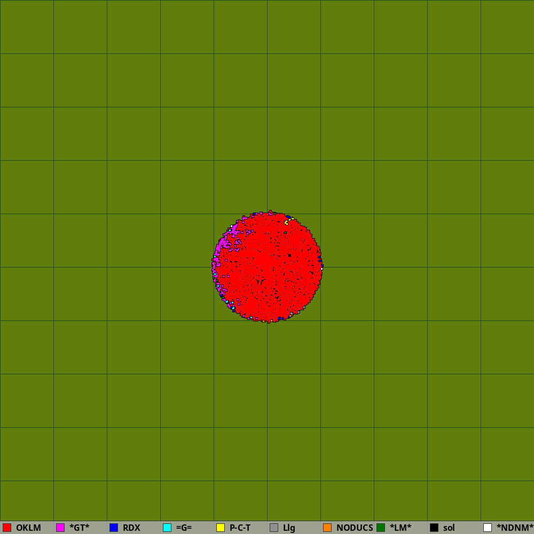
Task: Select the P-C-T label in legend
Action: coord(240,528)
